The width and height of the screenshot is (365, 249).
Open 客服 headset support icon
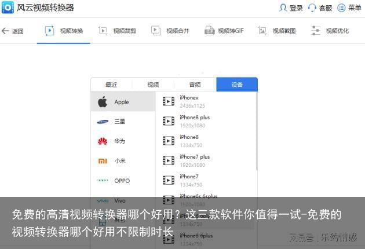tap(312, 8)
